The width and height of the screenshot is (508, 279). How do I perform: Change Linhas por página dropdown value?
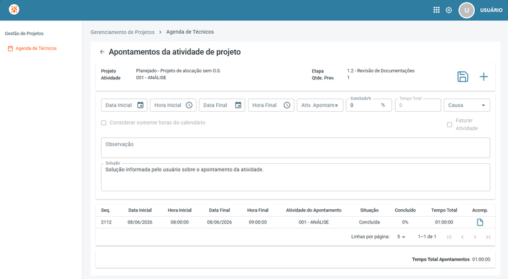coord(401,237)
